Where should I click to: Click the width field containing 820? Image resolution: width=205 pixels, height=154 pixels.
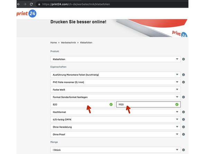tap(82, 104)
